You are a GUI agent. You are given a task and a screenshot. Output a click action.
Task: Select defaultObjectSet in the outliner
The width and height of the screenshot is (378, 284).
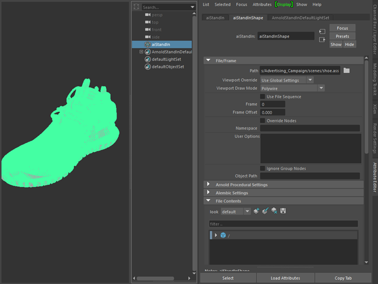[168, 67]
